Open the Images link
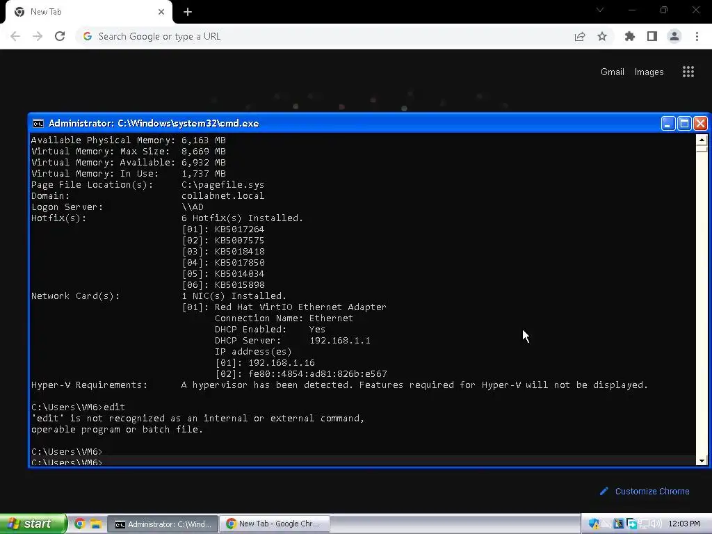 649,72
